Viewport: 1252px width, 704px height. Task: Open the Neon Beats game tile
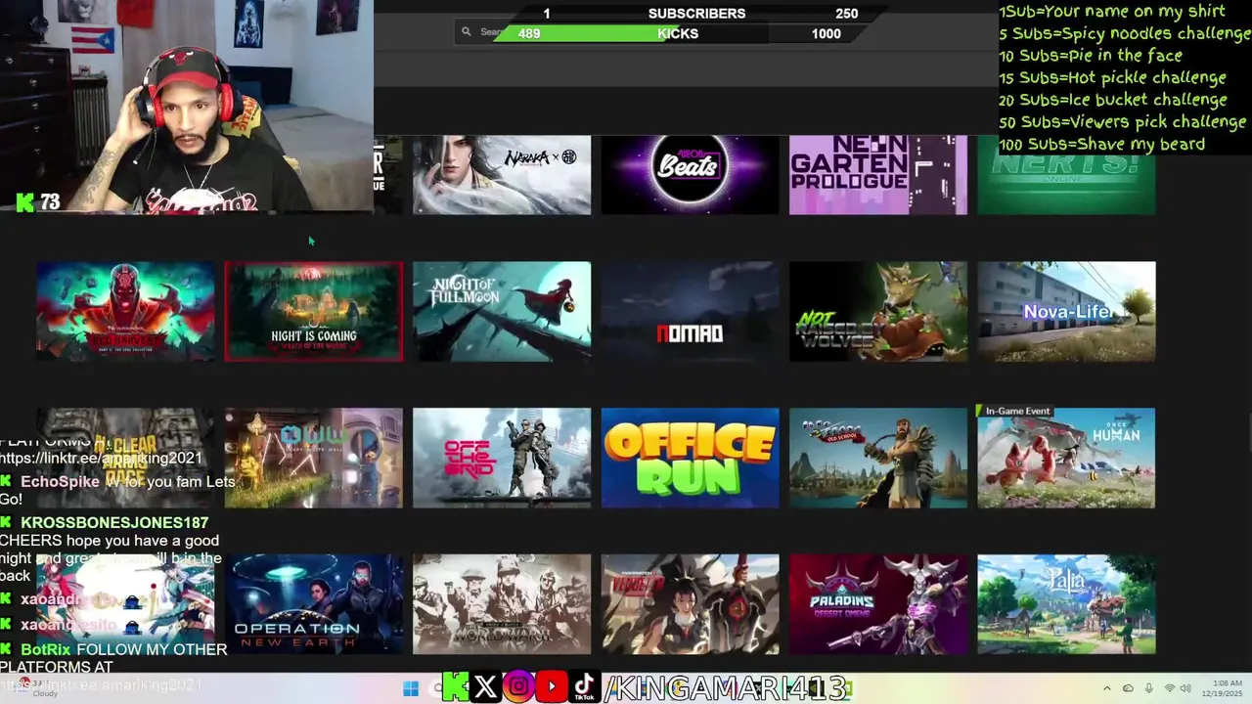[x=690, y=175]
